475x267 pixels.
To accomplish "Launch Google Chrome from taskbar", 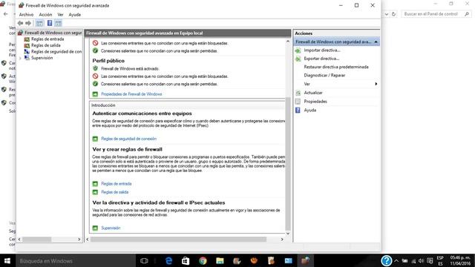I will [203, 260].
